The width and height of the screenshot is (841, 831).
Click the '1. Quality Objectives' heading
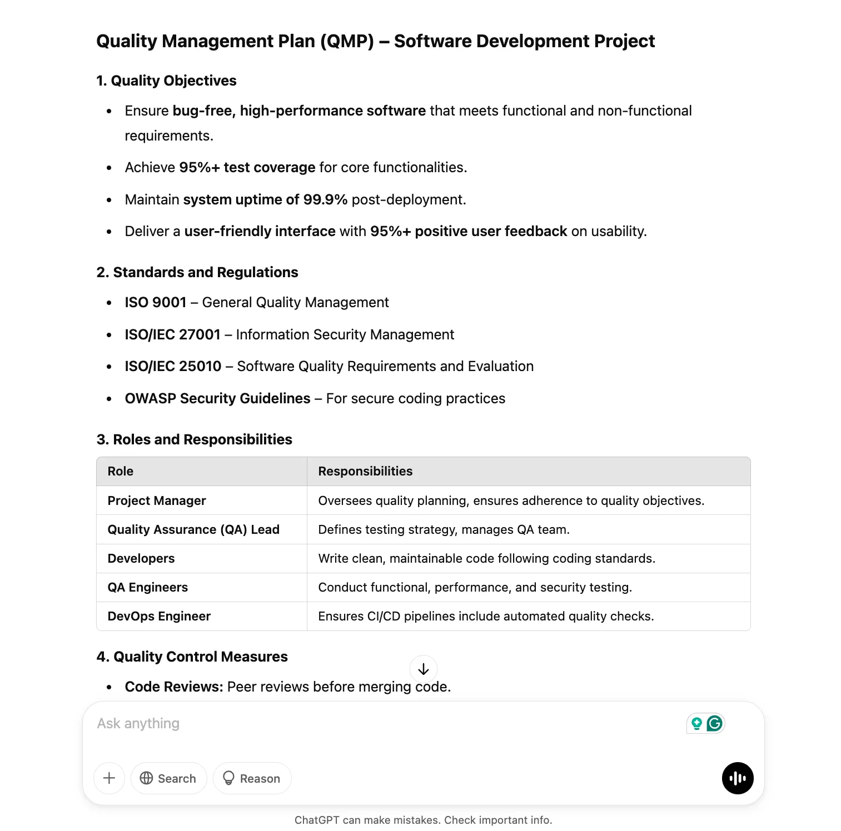pyautogui.click(x=166, y=81)
